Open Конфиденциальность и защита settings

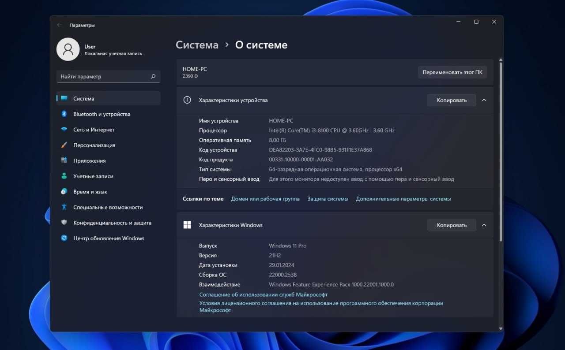pyautogui.click(x=109, y=223)
